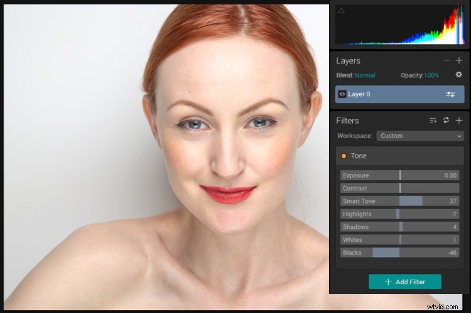
Task: Add filter via Filters plus icon
Action: pos(459,121)
